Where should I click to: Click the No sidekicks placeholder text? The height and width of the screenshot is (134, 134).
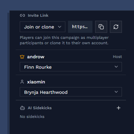[32, 117]
